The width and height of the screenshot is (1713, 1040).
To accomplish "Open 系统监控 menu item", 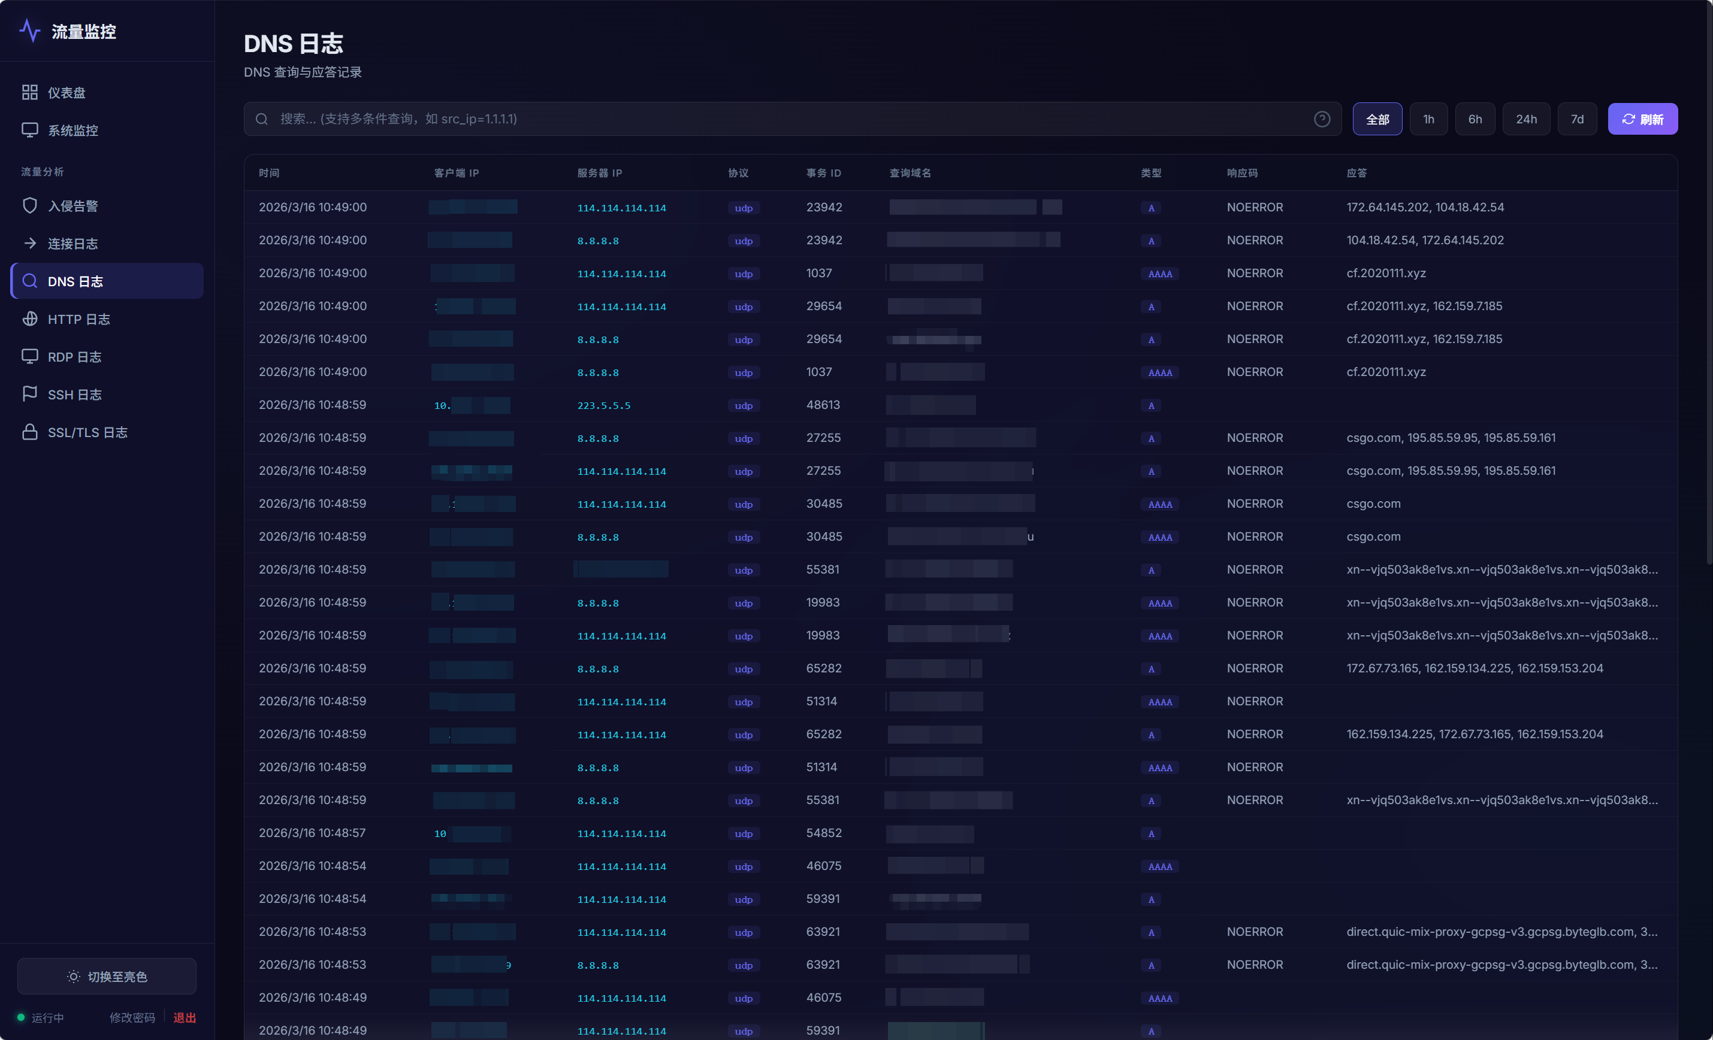I will pyautogui.click(x=72, y=131).
